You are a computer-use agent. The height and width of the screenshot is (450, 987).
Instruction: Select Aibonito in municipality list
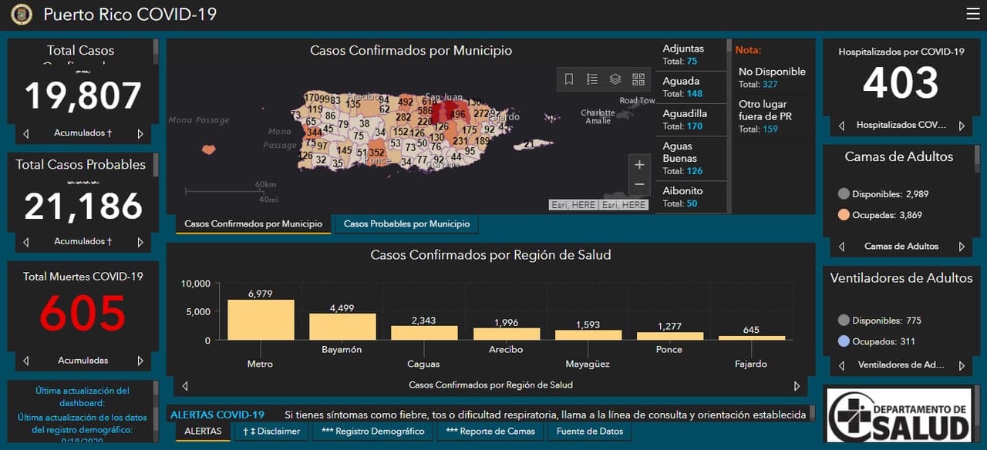click(691, 196)
